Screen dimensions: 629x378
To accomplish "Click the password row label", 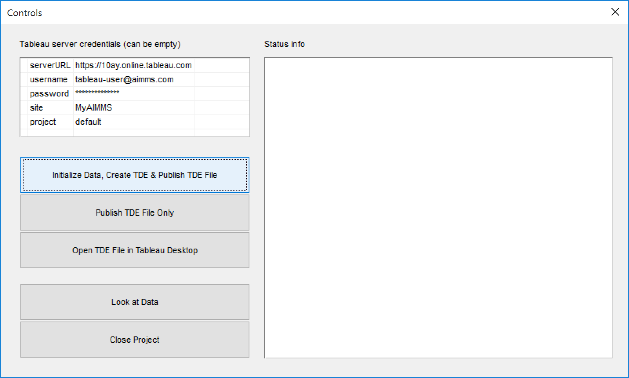I will [x=50, y=94].
